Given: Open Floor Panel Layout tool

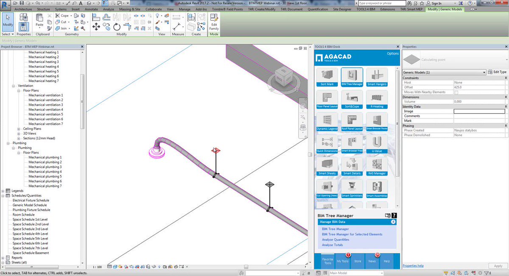Looking at the screenshot, I should [327, 100].
